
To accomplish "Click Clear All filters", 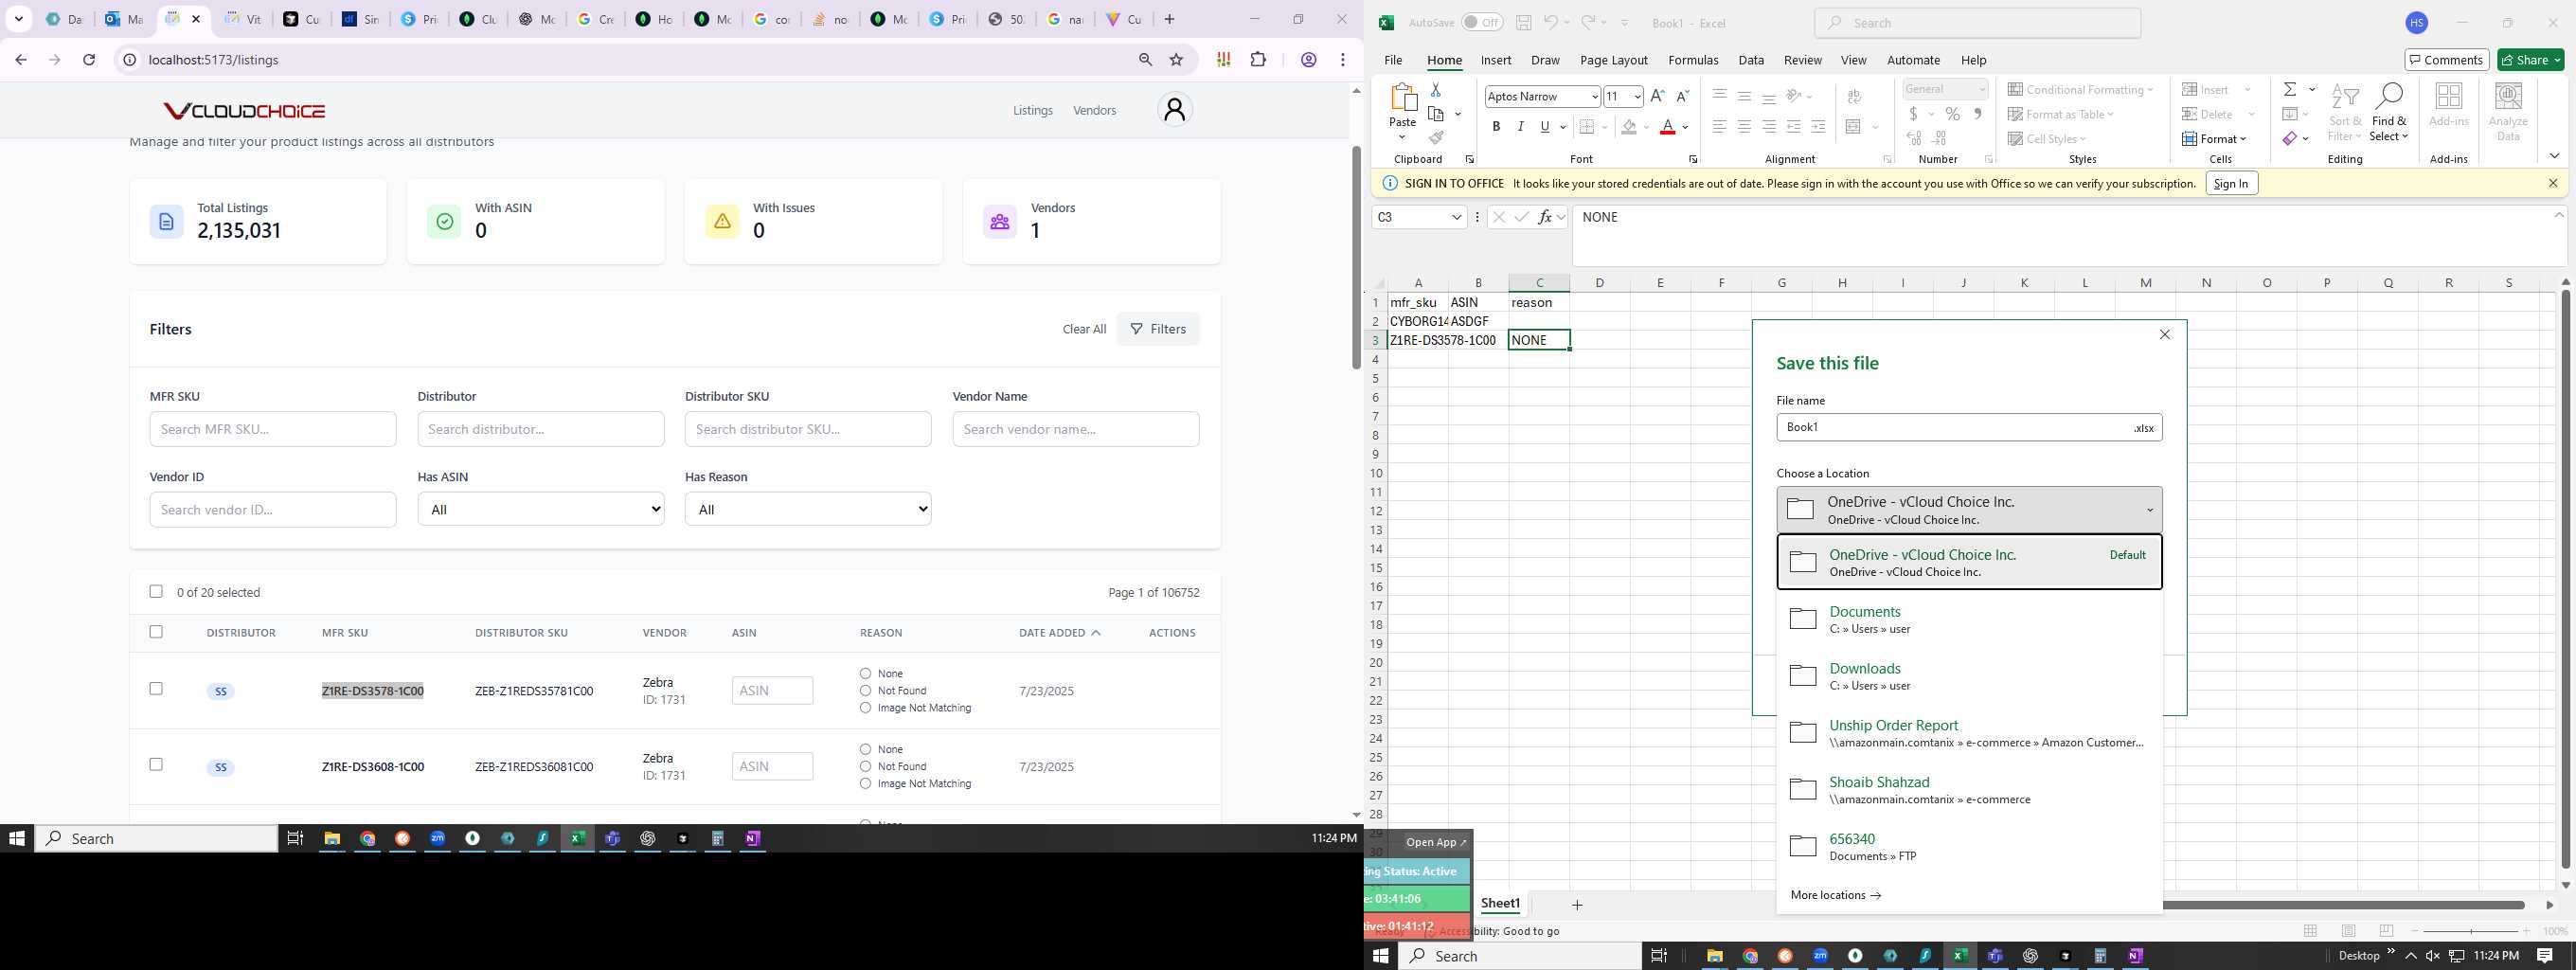I will pos(1084,329).
